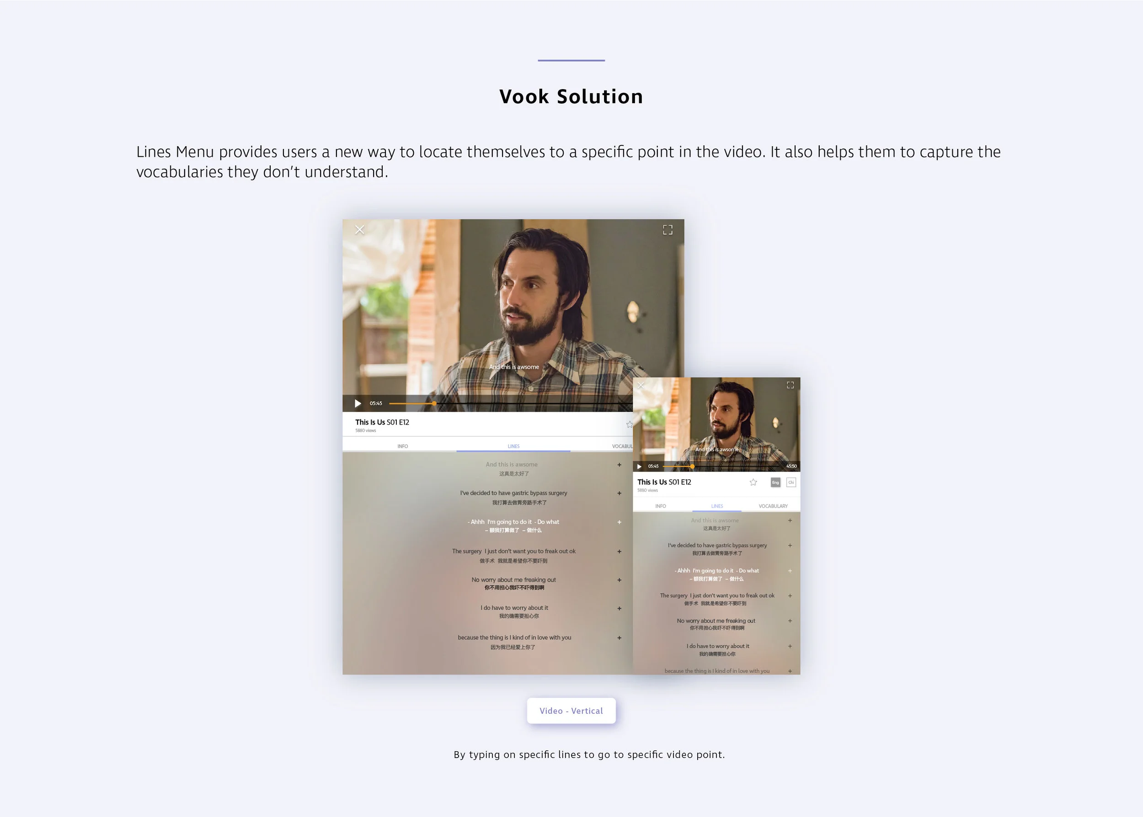Close the small video player
Viewport: 1143px width, 817px height.
pos(641,385)
